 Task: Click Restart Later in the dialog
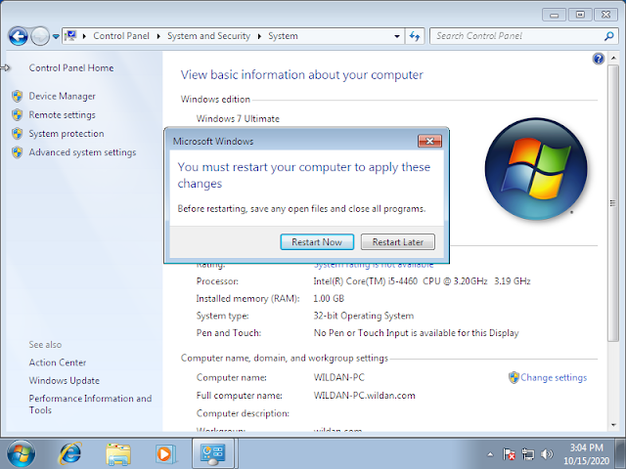(x=398, y=242)
